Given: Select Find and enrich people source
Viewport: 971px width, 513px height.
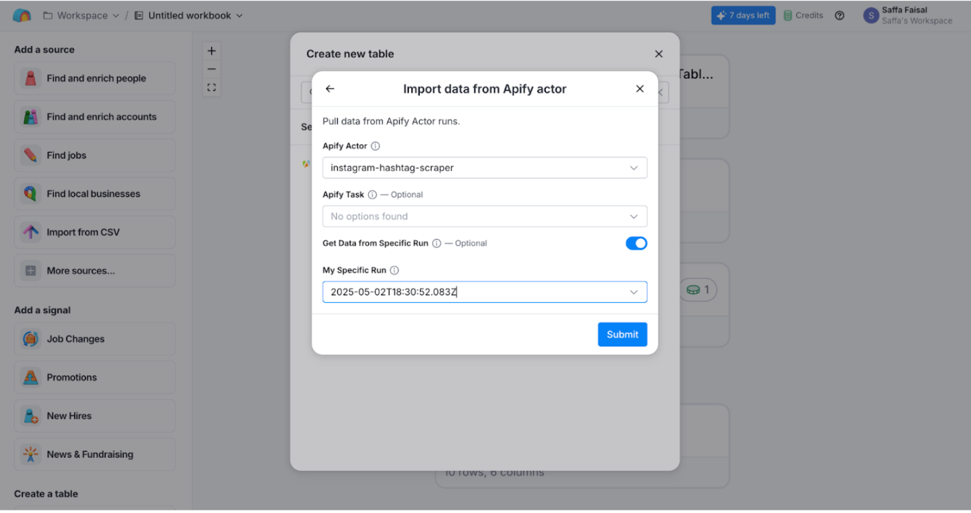Looking at the screenshot, I should click(95, 79).
